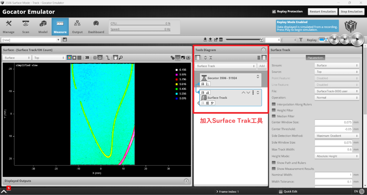Expand the Displayed Outputs panel
Screen dimensions: 367x195
186,181
